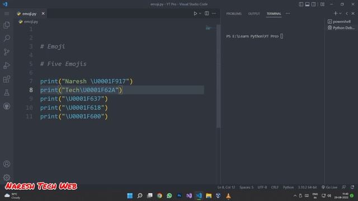Screen dimensions: 358x201
Task: Open the Testing flask view
Action: tap(7, 93)
